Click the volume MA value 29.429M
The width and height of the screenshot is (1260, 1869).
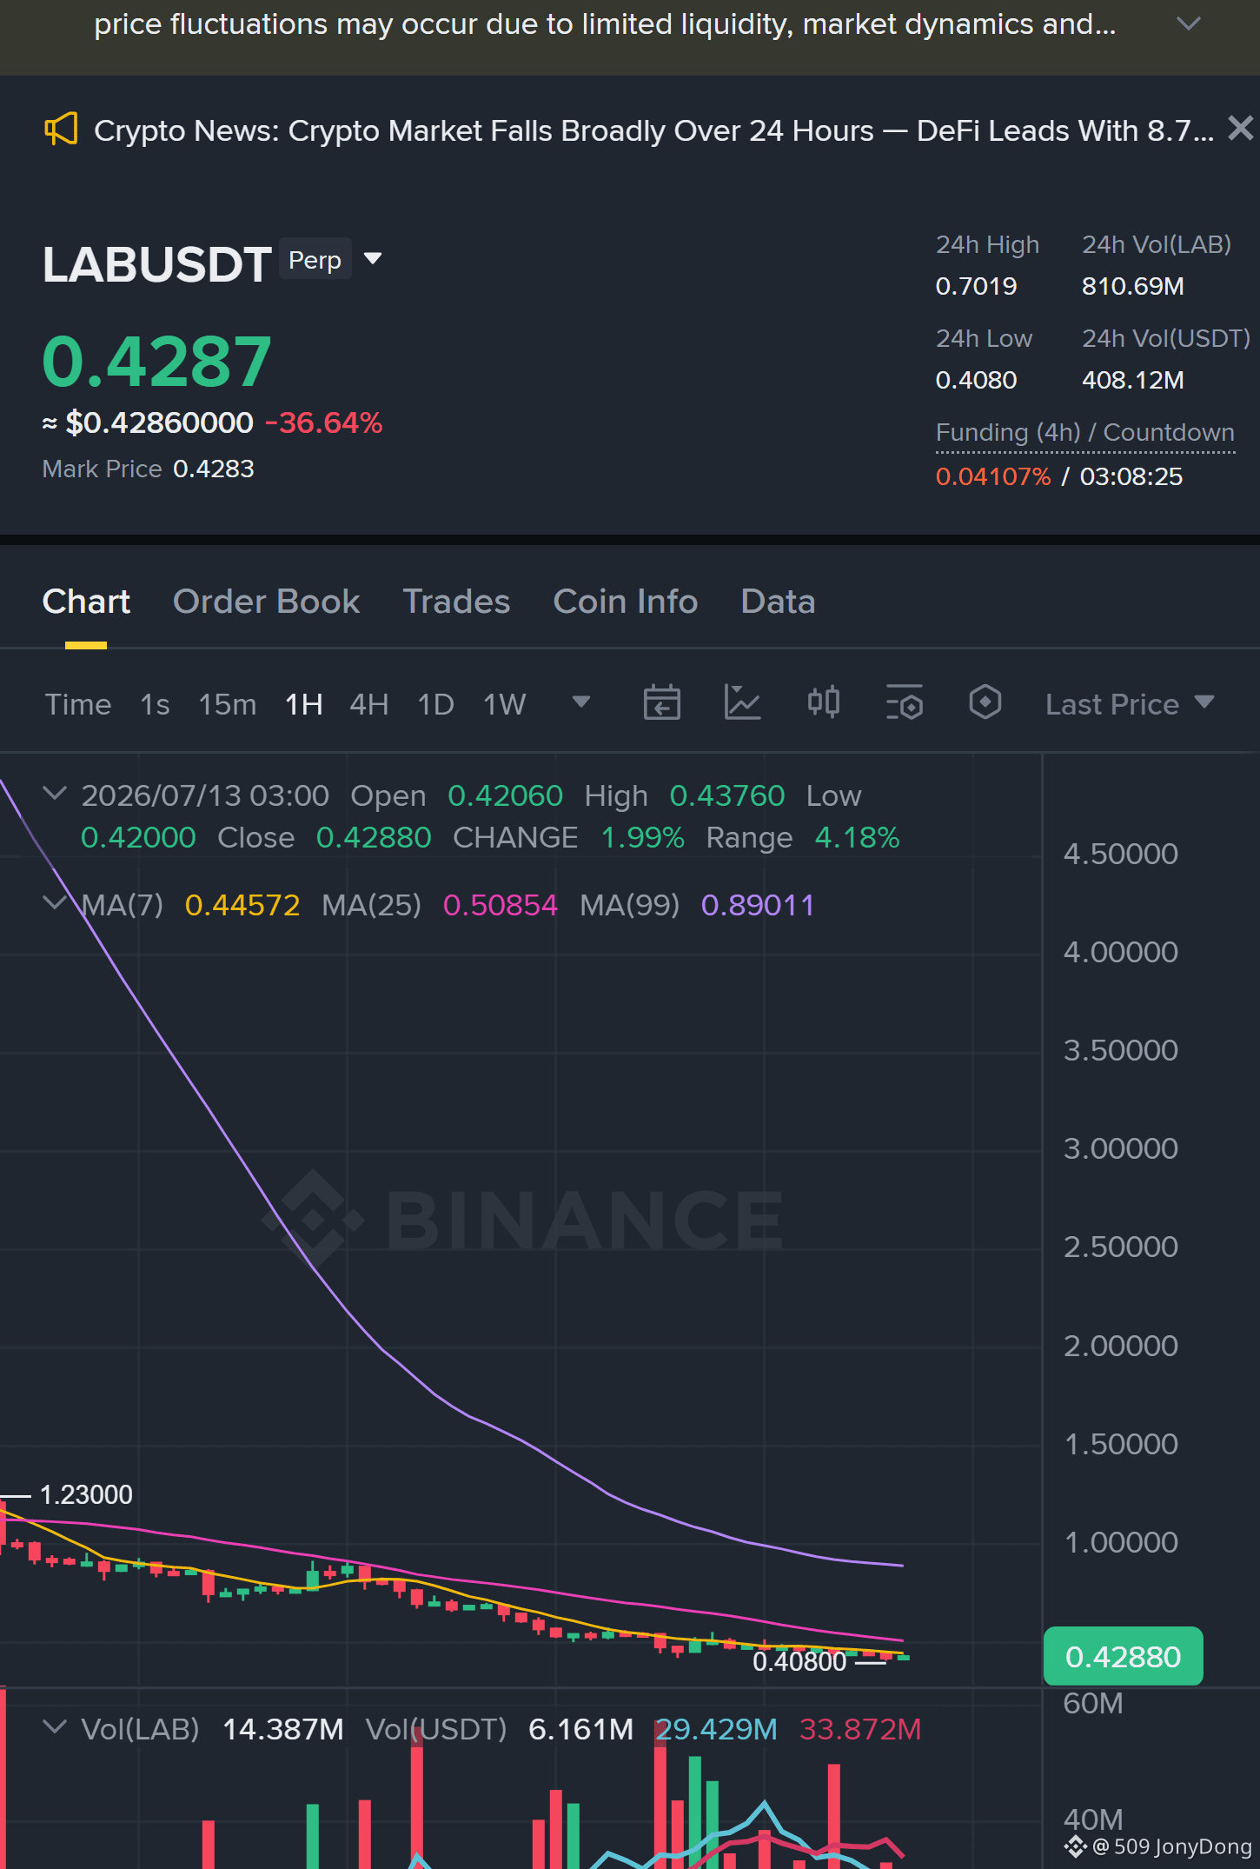click(x=716, y=1730)
